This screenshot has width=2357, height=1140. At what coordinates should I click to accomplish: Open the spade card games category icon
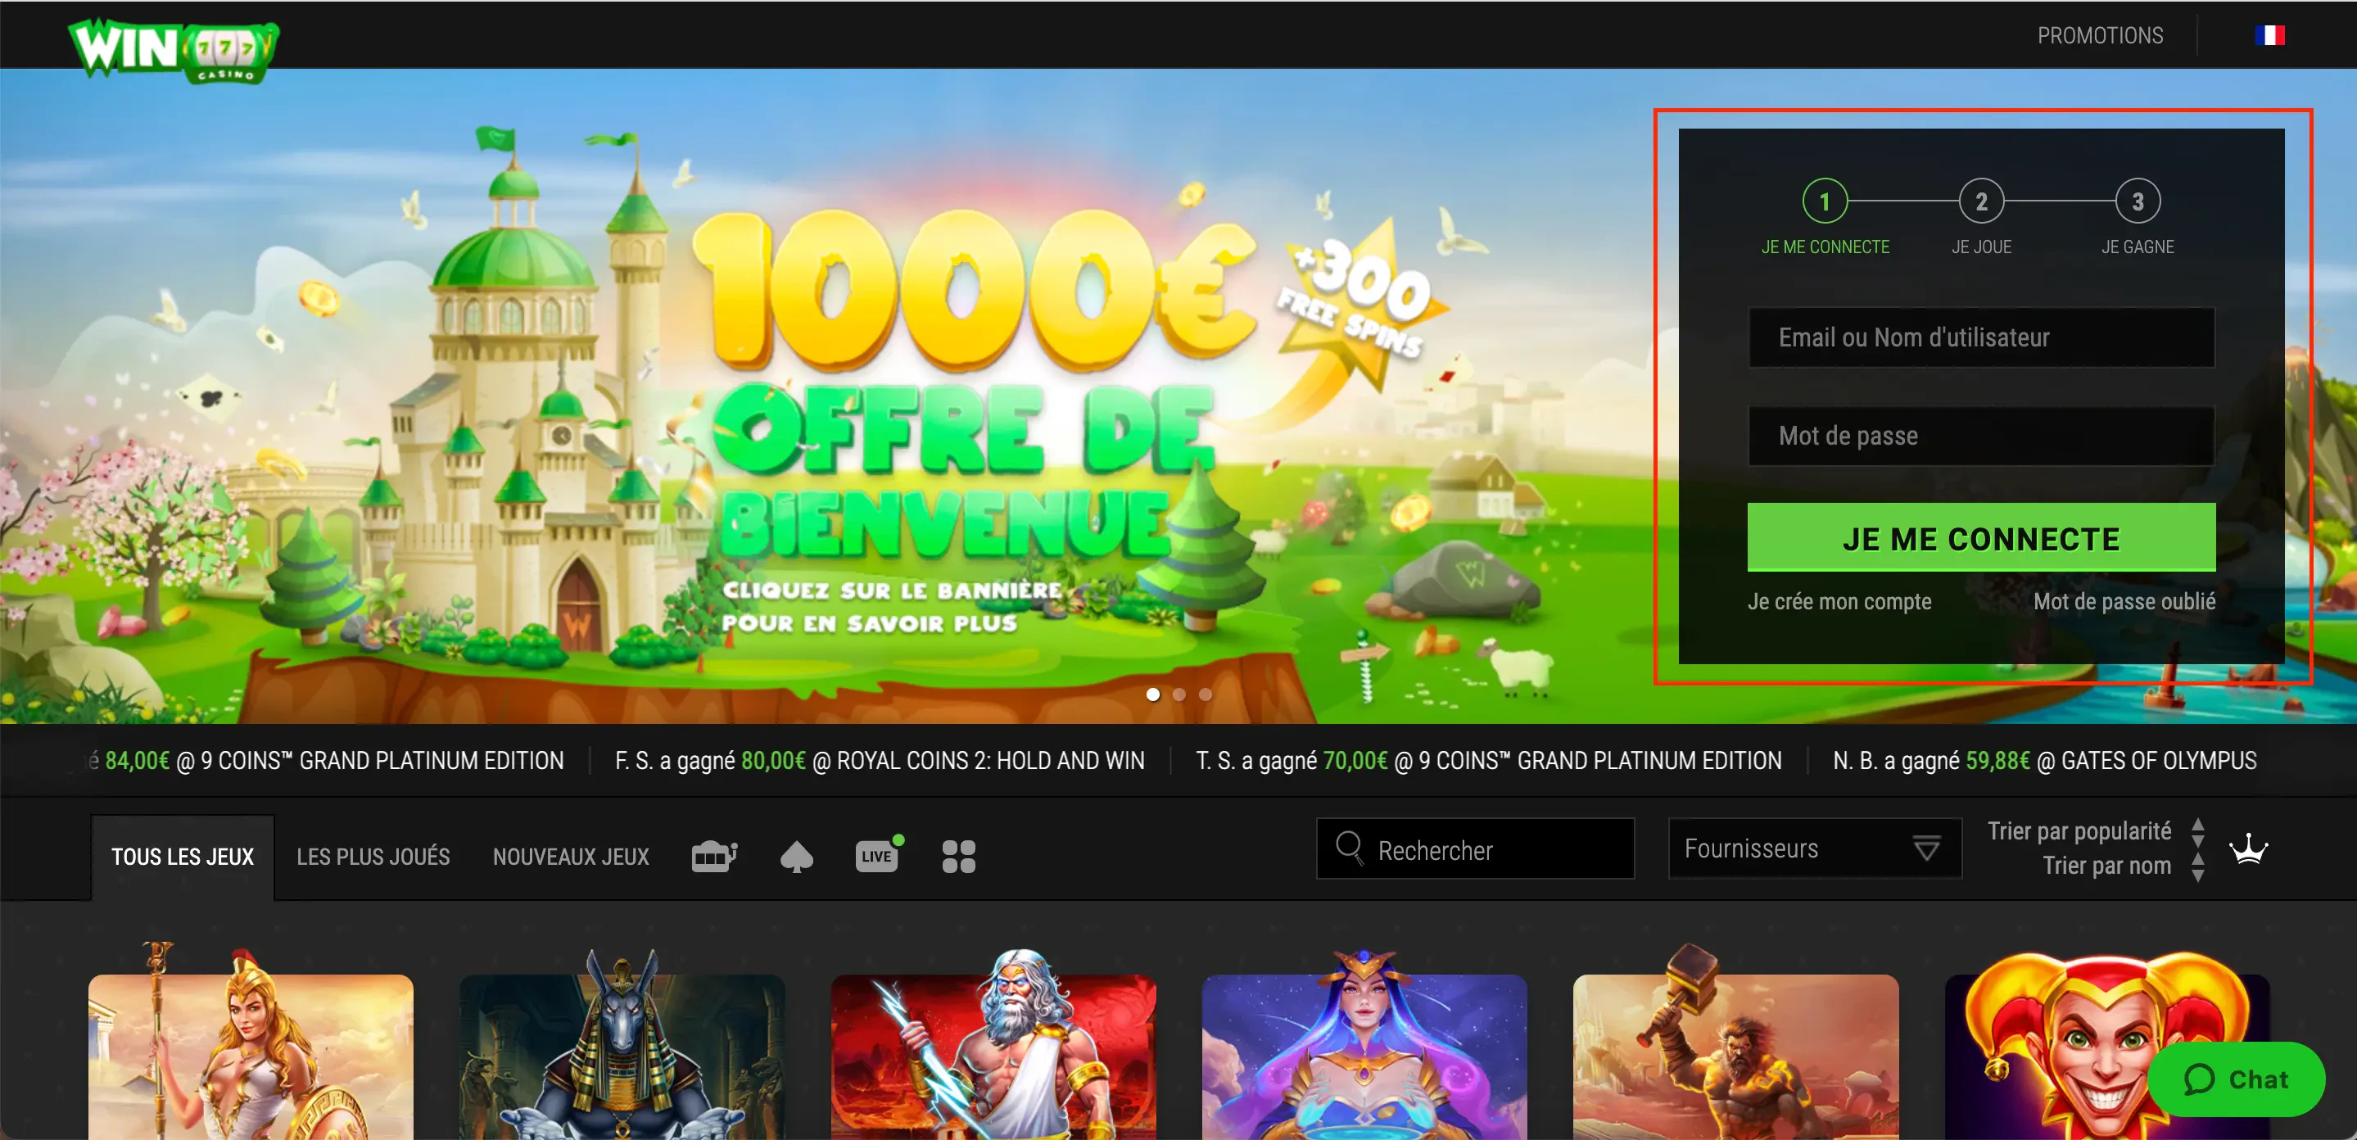point(796,857)
